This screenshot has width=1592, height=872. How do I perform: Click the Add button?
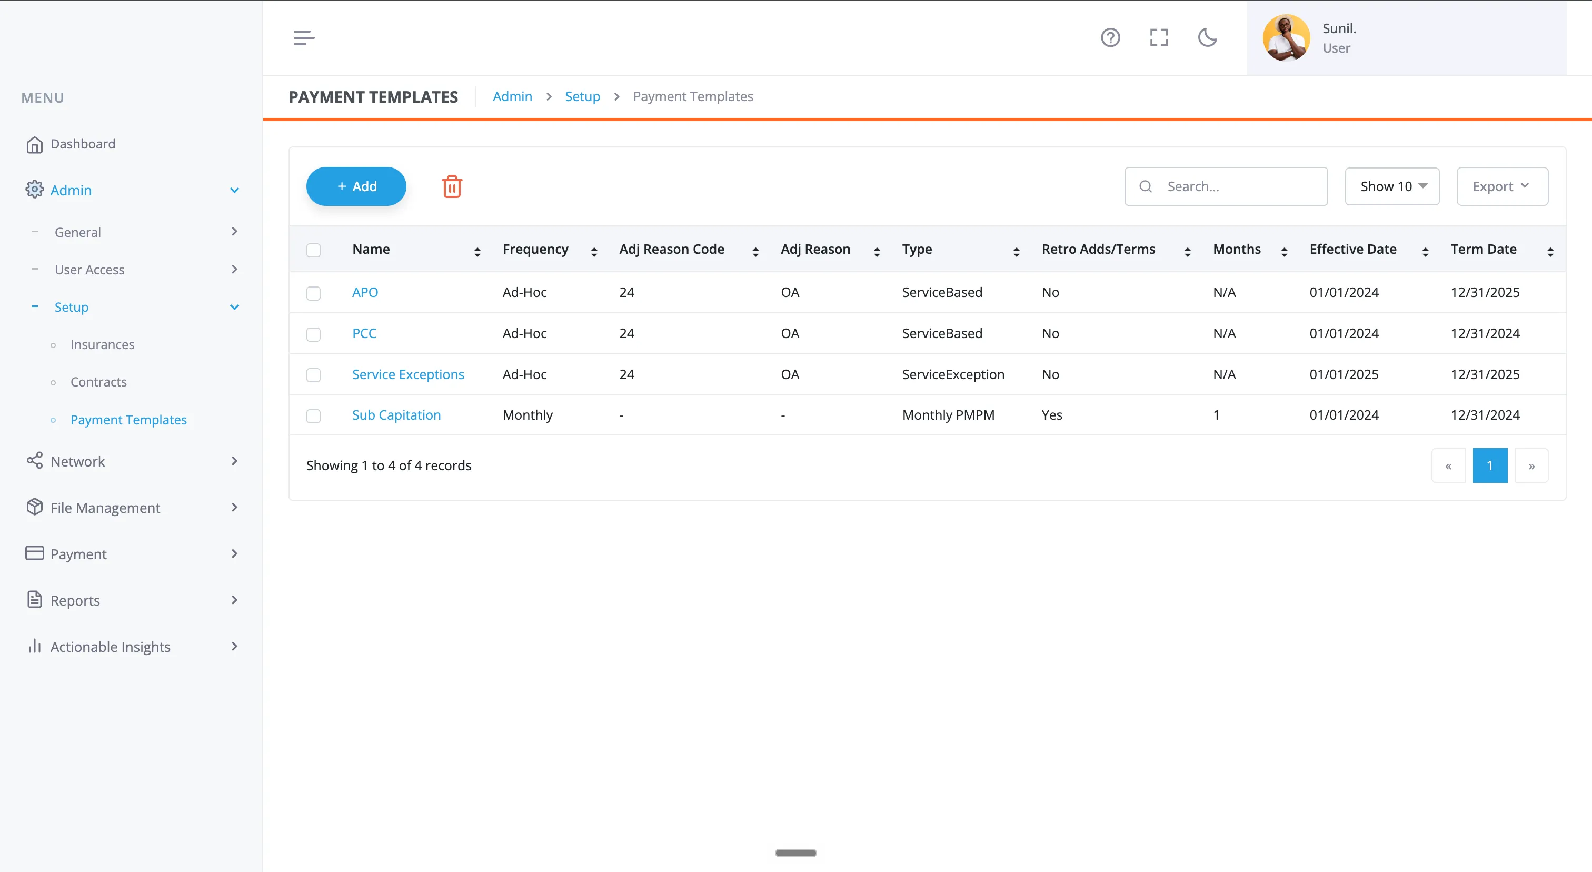[x=356, y=186]
